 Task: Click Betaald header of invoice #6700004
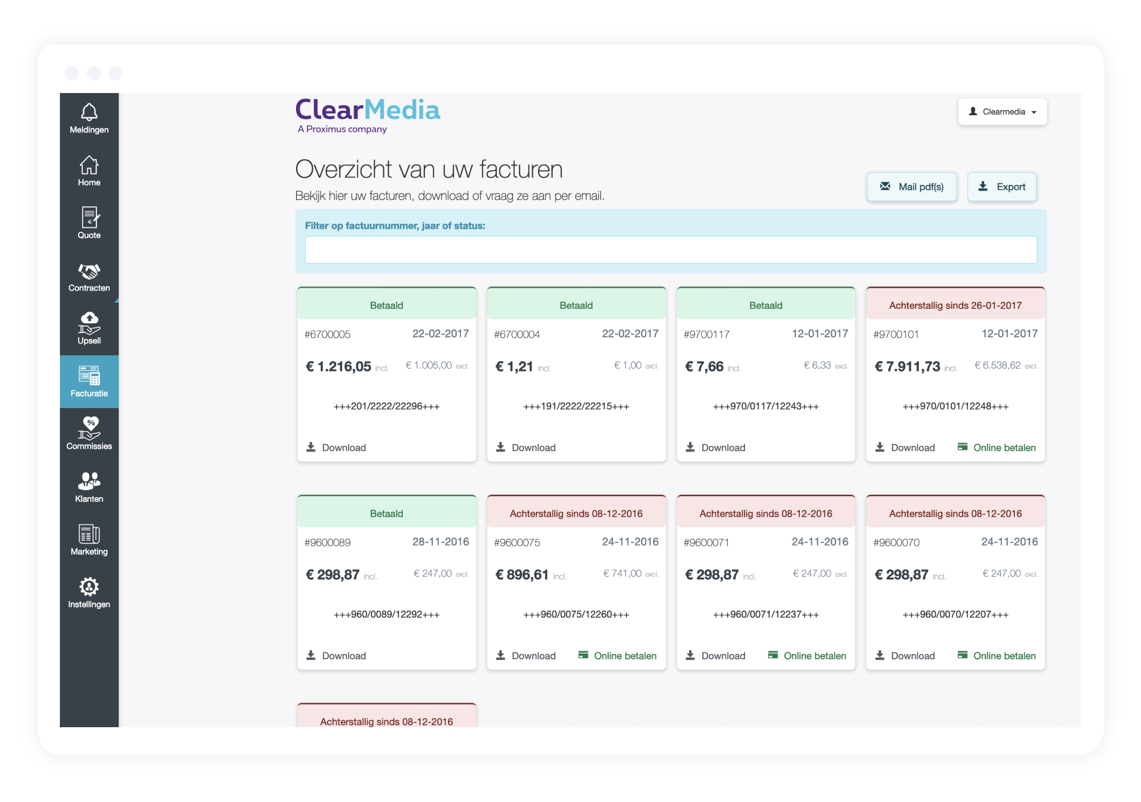coord(576,304)
